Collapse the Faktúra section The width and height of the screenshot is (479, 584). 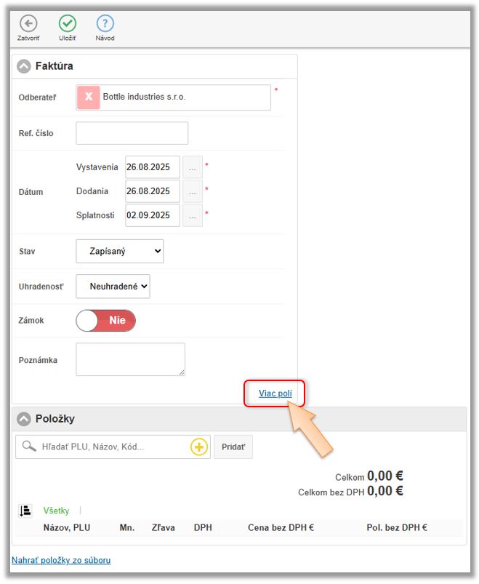(24, 66)
